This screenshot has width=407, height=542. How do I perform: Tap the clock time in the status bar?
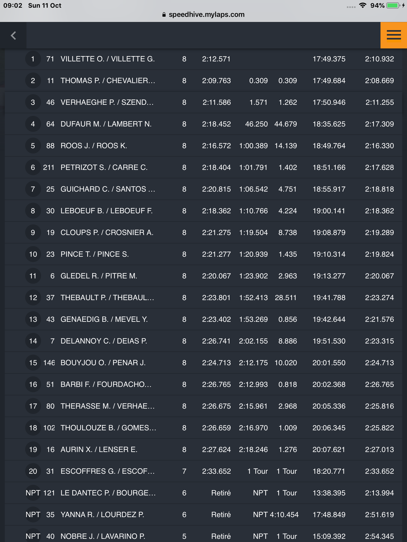13,6
